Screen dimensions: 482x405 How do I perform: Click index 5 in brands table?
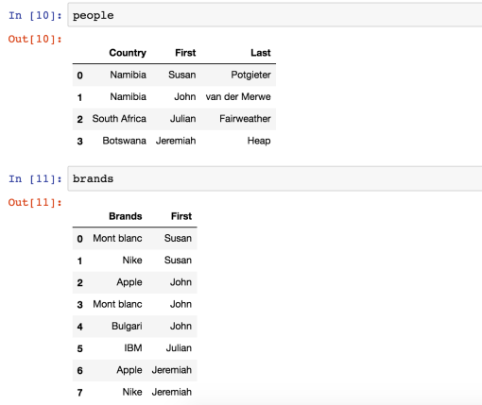80,348
